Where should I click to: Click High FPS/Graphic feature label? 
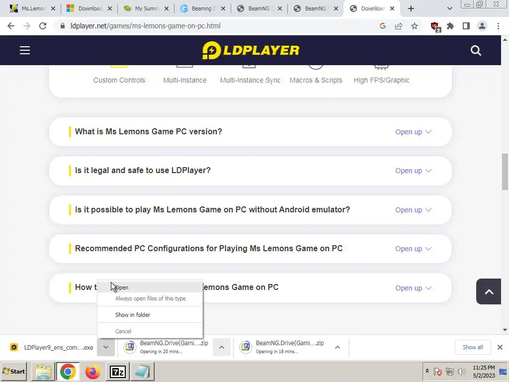coord(381,80)
